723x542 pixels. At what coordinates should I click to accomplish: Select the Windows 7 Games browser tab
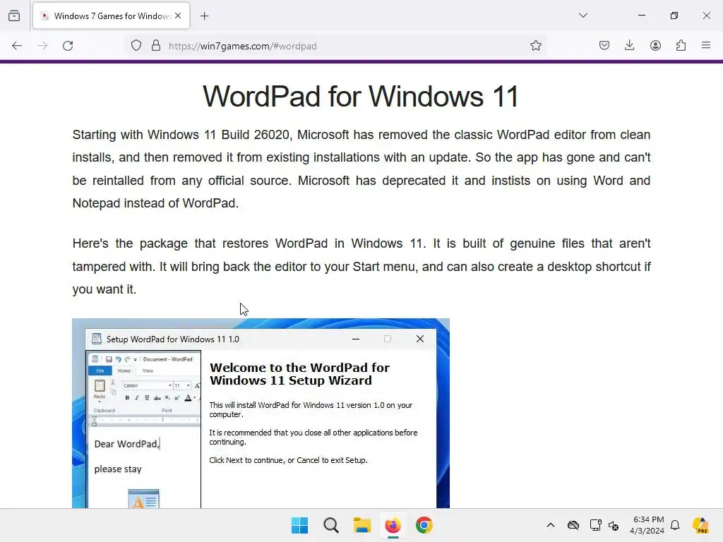[111, 16]
